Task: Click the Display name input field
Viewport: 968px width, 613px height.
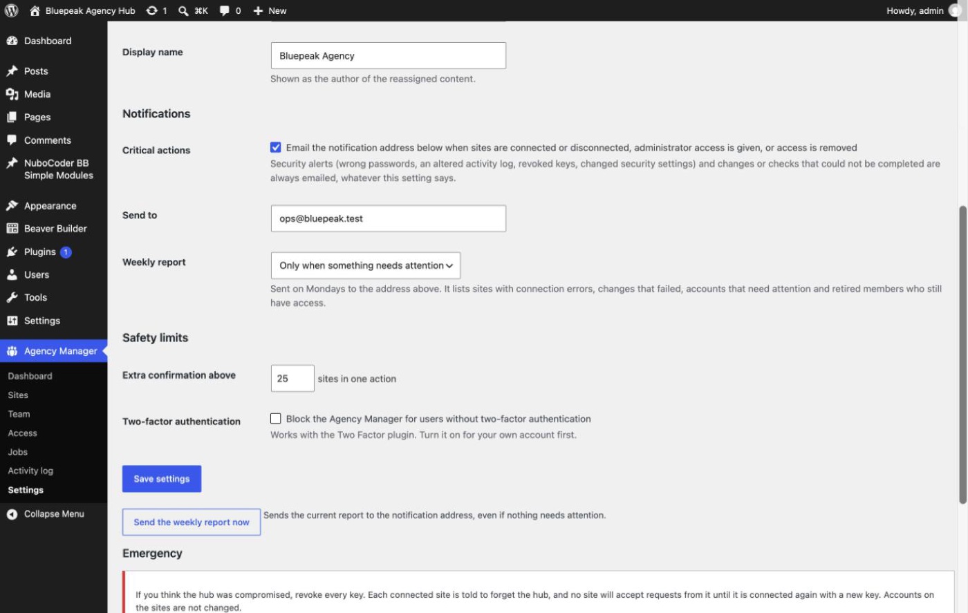Action: 388,55
